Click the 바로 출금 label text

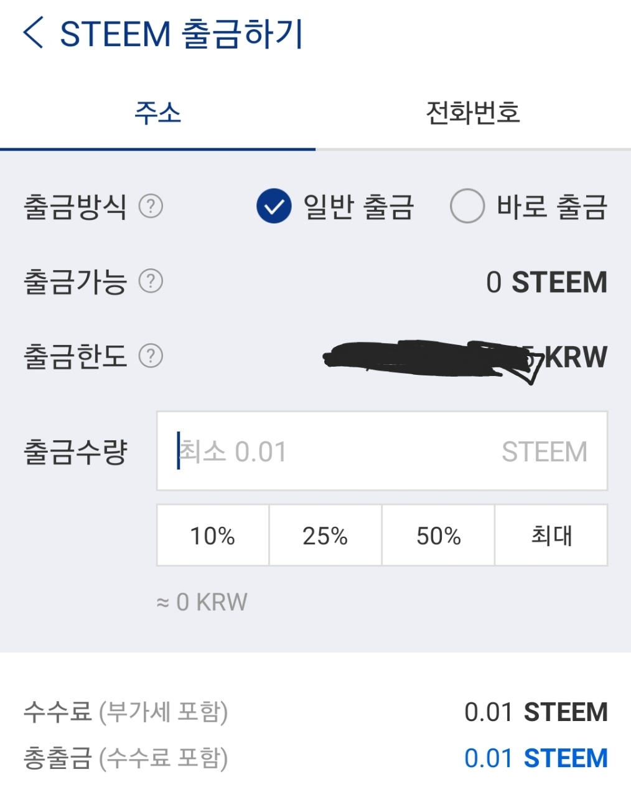tap(551, 207)
